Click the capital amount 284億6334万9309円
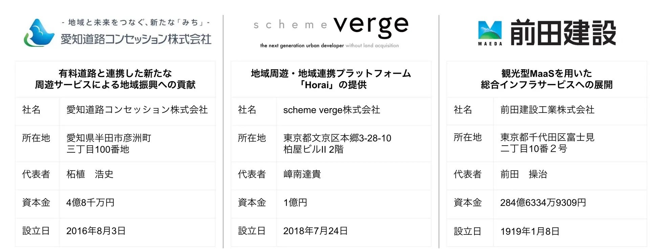 543,203
